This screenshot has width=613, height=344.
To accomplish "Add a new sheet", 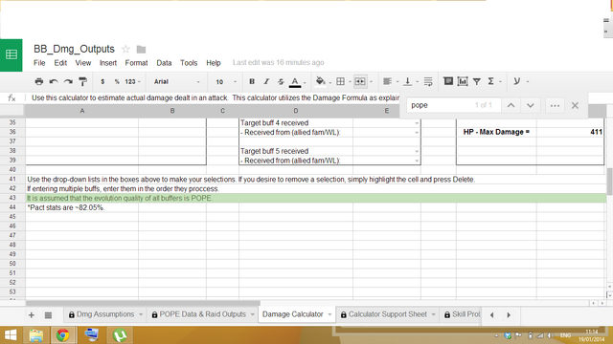I will (x=32, y=315).
